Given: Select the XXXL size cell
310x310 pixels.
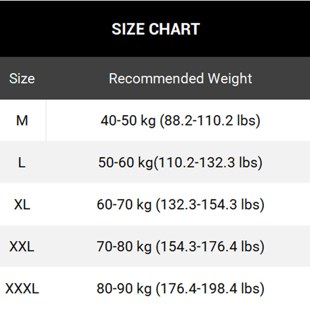Looking at the screenshot, I should [22, 288].
